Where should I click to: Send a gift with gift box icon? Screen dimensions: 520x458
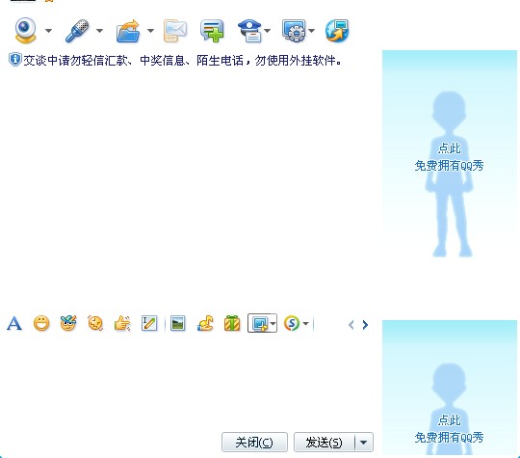(x=232, y=323)
